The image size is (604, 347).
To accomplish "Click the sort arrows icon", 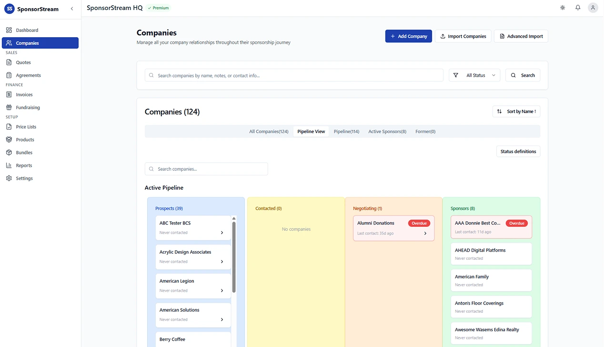I will [x=499, y=112].
